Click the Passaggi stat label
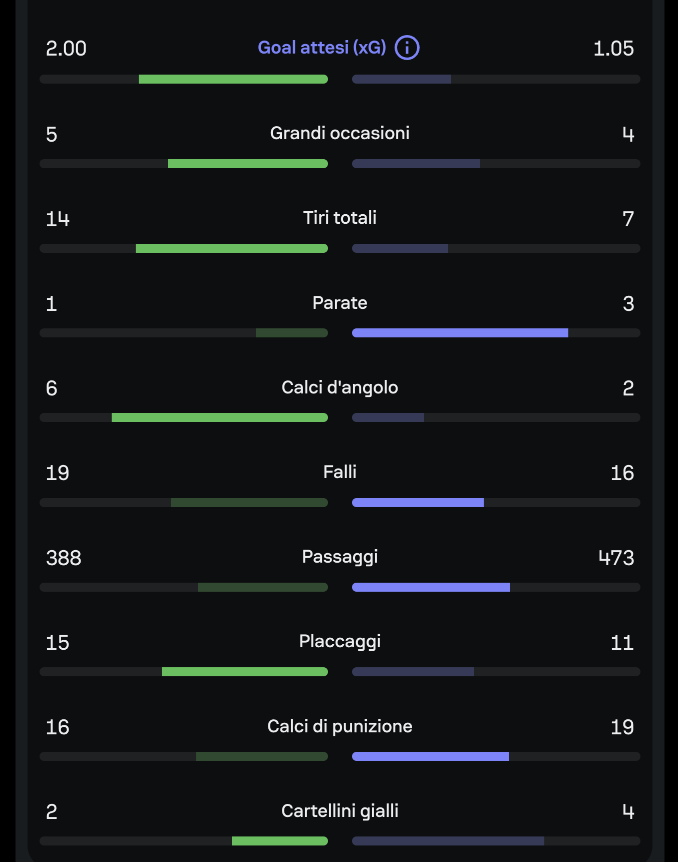This screenshot has height=862, width=678. pyautogui.click(x=340, y=557)
